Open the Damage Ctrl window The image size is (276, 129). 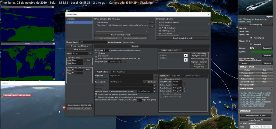pos(267,48)
